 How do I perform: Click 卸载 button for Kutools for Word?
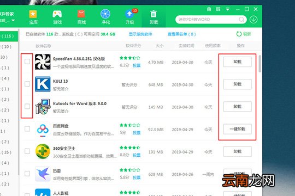237,107
